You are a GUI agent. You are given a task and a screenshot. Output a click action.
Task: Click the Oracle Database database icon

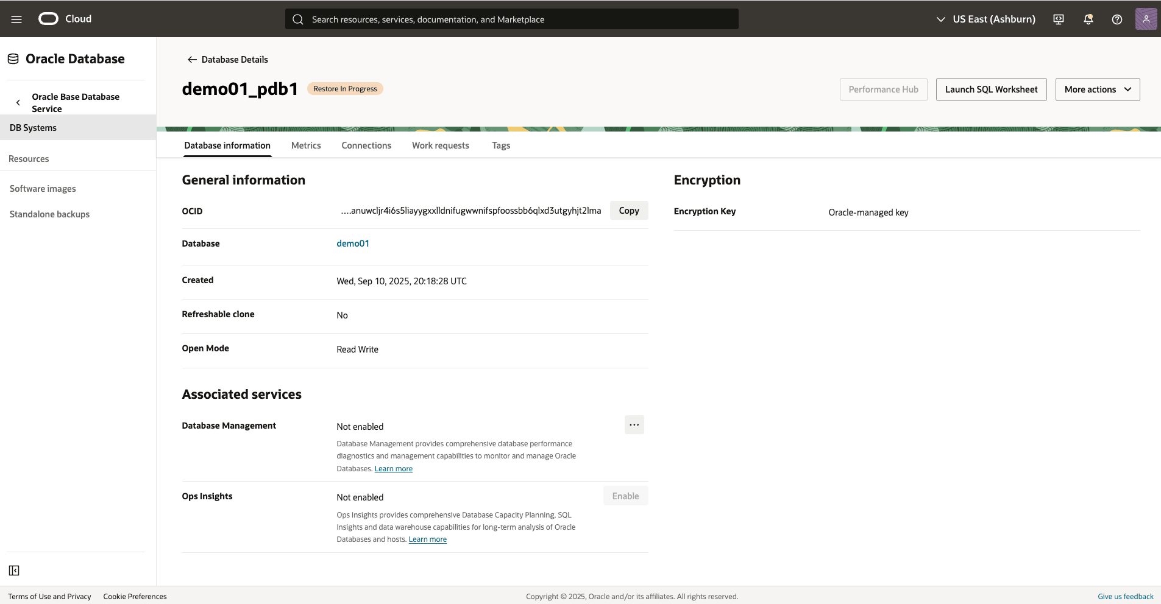pos(12,58)
